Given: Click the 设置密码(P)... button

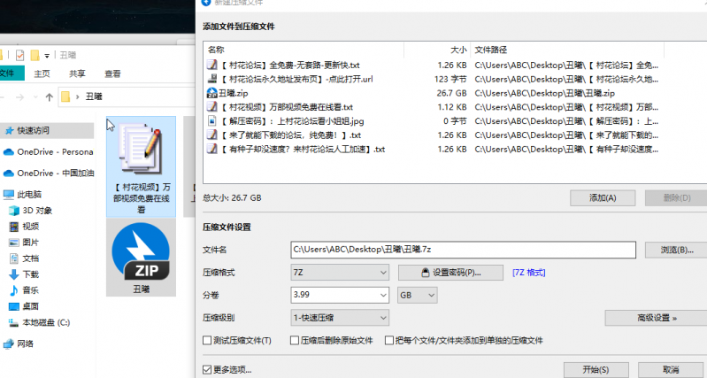Looking at the screenshot, I should 450,272.
